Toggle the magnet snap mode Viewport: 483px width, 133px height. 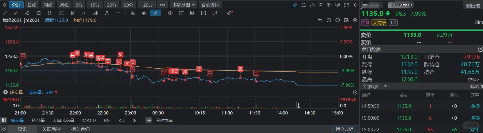pos(133,13)
